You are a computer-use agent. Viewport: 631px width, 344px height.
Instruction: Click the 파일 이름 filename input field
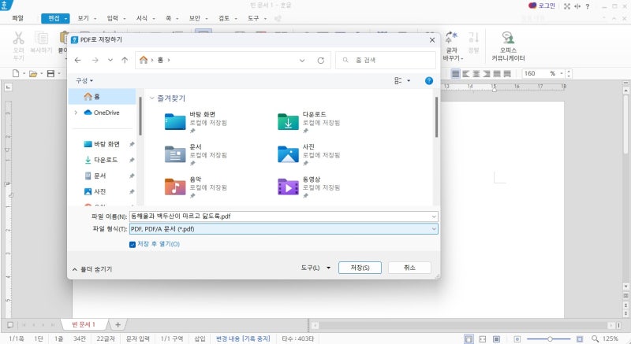280,216
